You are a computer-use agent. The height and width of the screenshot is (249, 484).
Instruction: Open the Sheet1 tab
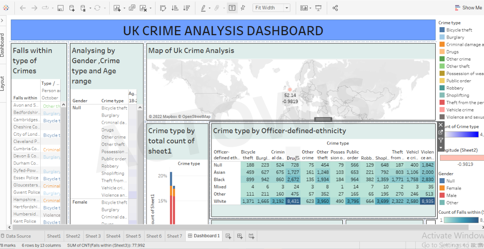coord(54,236)
